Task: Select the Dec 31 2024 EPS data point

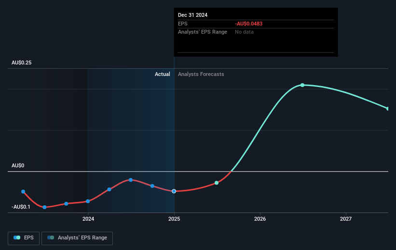Action: click(x=174, y=191)
